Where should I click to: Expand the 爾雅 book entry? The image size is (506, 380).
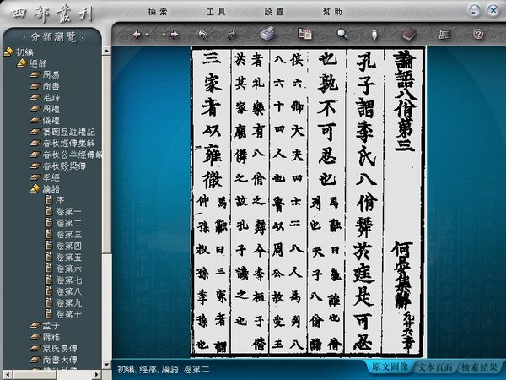[x=35, y=337]
